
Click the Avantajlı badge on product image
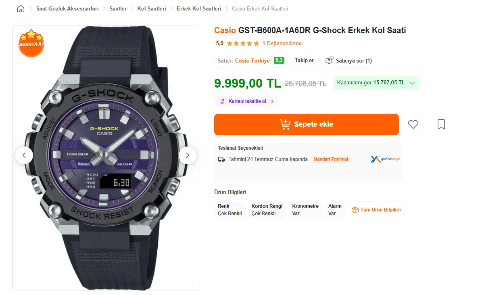click(x=31, y=43)
